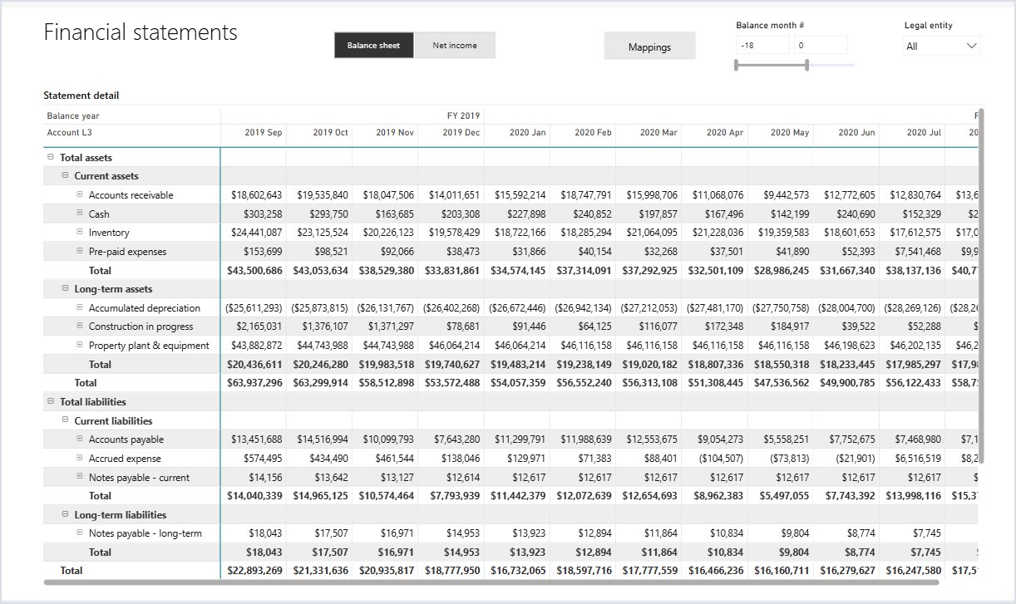Image resolution: width=1016 pixels, height=604 pixels.
Task: Expand the Pre-paid expenses row
Action: coord(80,251)
